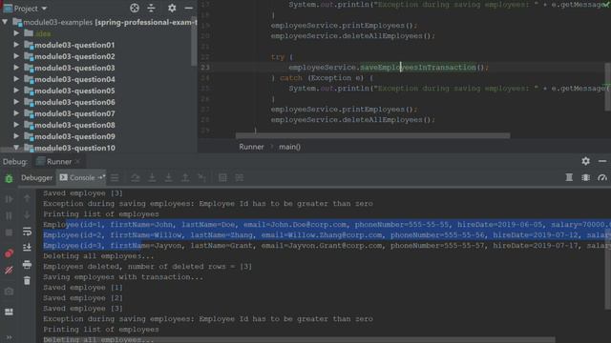Print the console output
The width and height of the screenshot is (611, 343).
point(27,264)
